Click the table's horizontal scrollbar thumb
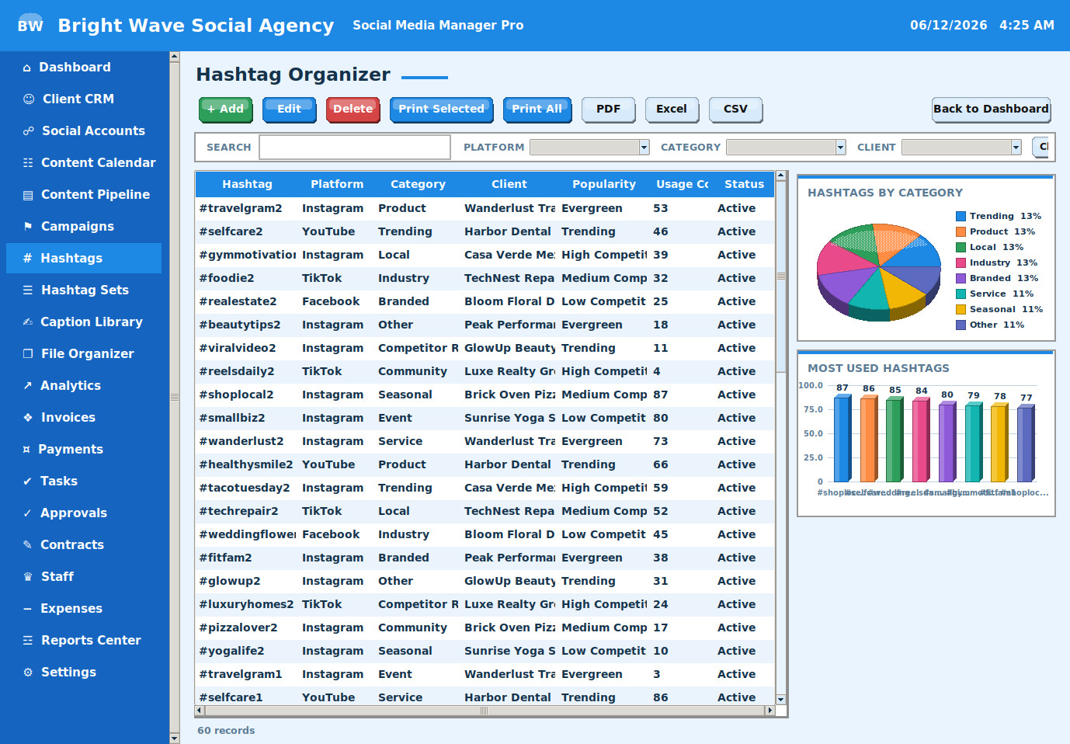Viewport: 1070px width, 744px height. (484, 710)
